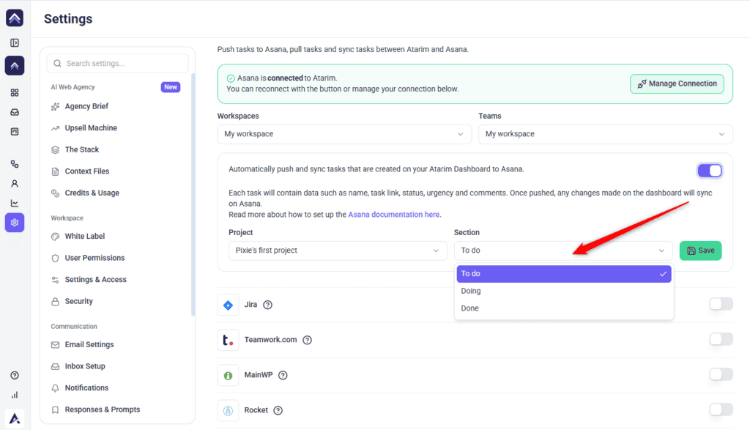
Task: Click the New badge beside AI Web Agency
Action: pos(171,87)
